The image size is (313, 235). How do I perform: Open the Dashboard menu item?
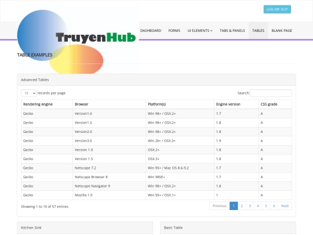[151, 31]
